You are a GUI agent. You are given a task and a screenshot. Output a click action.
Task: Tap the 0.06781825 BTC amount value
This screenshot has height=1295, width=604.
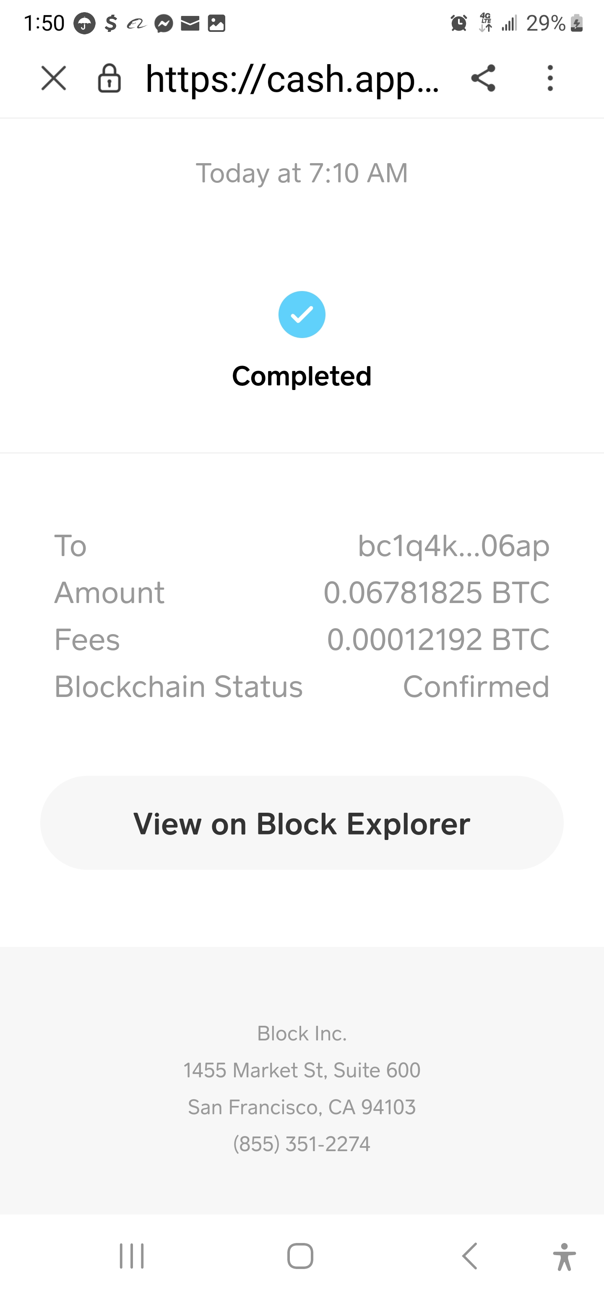click(x=436, y=593)
